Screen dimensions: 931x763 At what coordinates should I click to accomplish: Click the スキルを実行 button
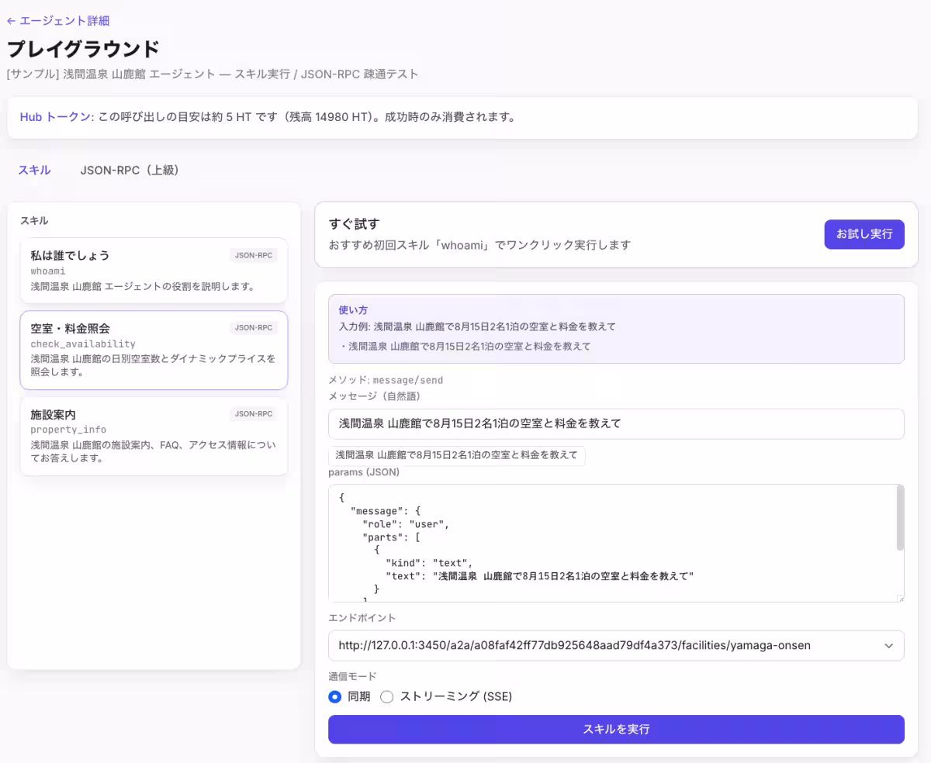(x=616, y=729)
